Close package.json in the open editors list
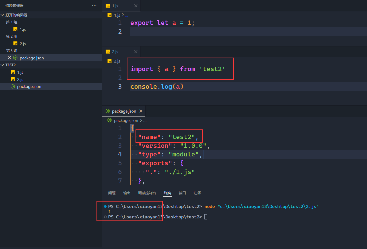Image resolution: width=367 pixels, height=249 pixels. click(9, 58)
